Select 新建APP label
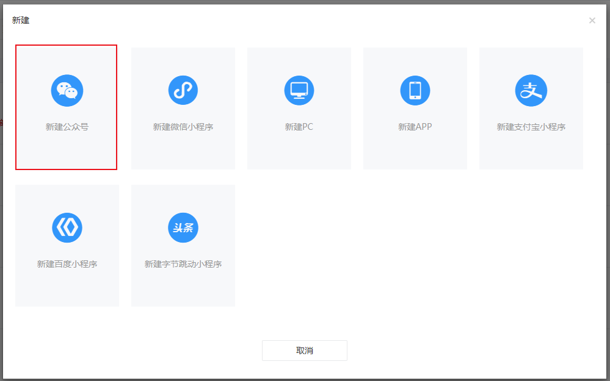Screen dimensions: 610x381 pos(415,127)
